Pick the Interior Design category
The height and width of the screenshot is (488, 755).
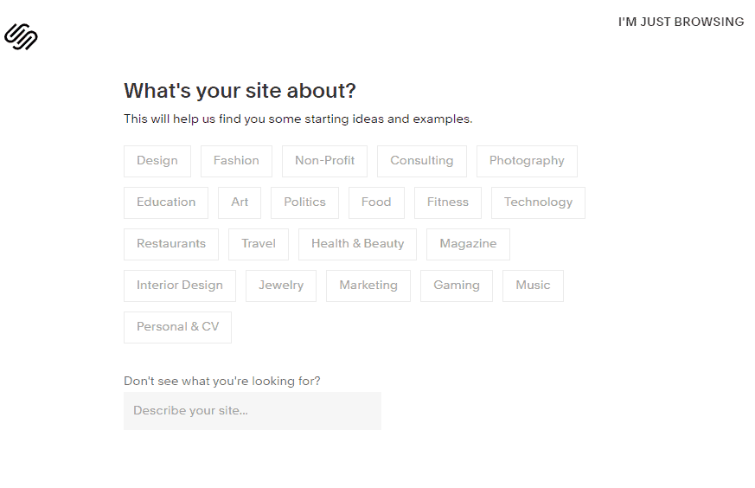point(180,286)
